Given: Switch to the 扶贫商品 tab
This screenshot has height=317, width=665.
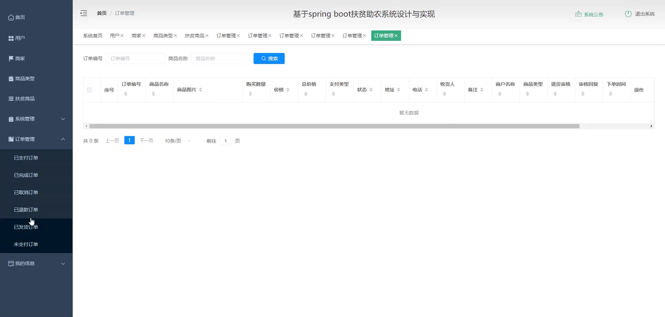Looking at the screenshot, I should click(194, 36).
